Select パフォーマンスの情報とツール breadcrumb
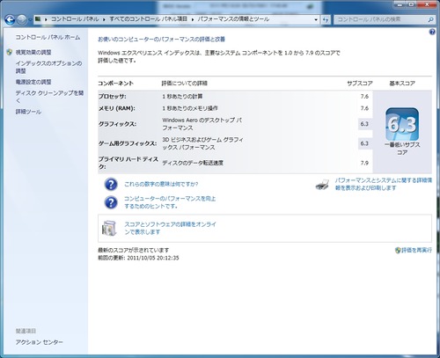The height and width of the screenshot is (358, 440). (233, 19)
